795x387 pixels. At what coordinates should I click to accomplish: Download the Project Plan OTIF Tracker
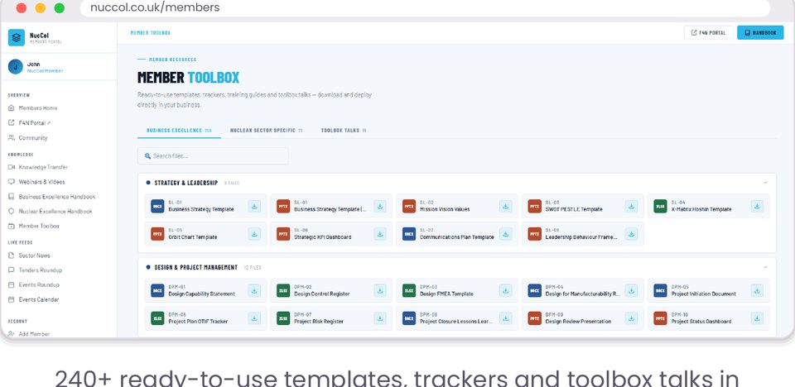point(254,318)
